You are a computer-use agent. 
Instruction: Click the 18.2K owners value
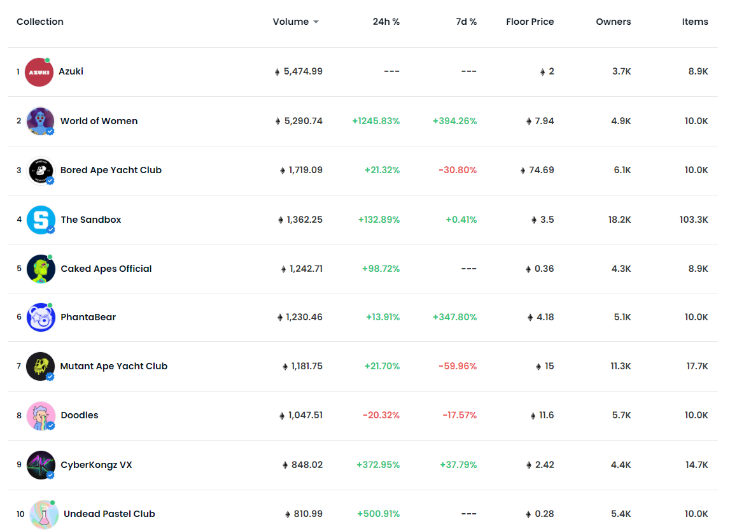point(620,220)
